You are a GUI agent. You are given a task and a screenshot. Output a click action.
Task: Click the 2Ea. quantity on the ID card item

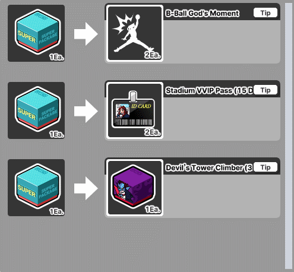[153, 132]
